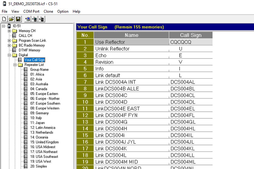Click the Unlink Reflector name cell
This screenshot has width=254, height=169.
pyautogui.click(x=131, y=49)
